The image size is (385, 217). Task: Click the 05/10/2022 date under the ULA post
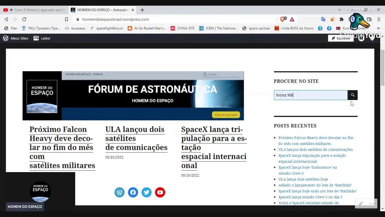pyautogui.click(x=114, y=157)
